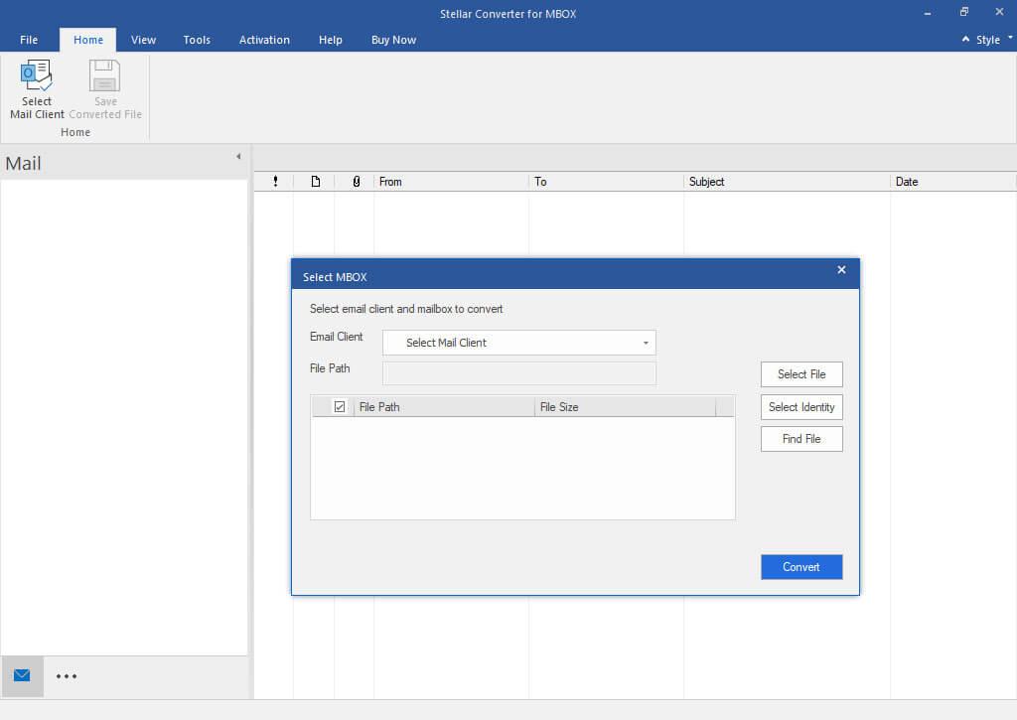Click the mail envelope icon in bottom bar
The height and width of the screenshot is (720, 1017).
pyautogui.click(x=22, y=676)
